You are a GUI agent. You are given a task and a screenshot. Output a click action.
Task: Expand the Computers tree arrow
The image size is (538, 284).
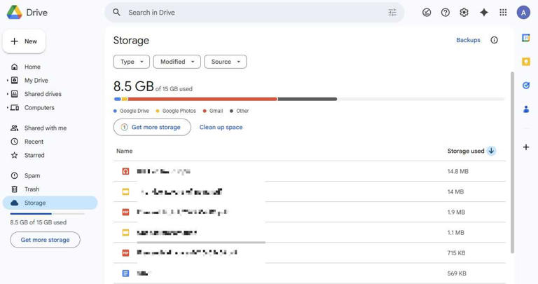7,107
